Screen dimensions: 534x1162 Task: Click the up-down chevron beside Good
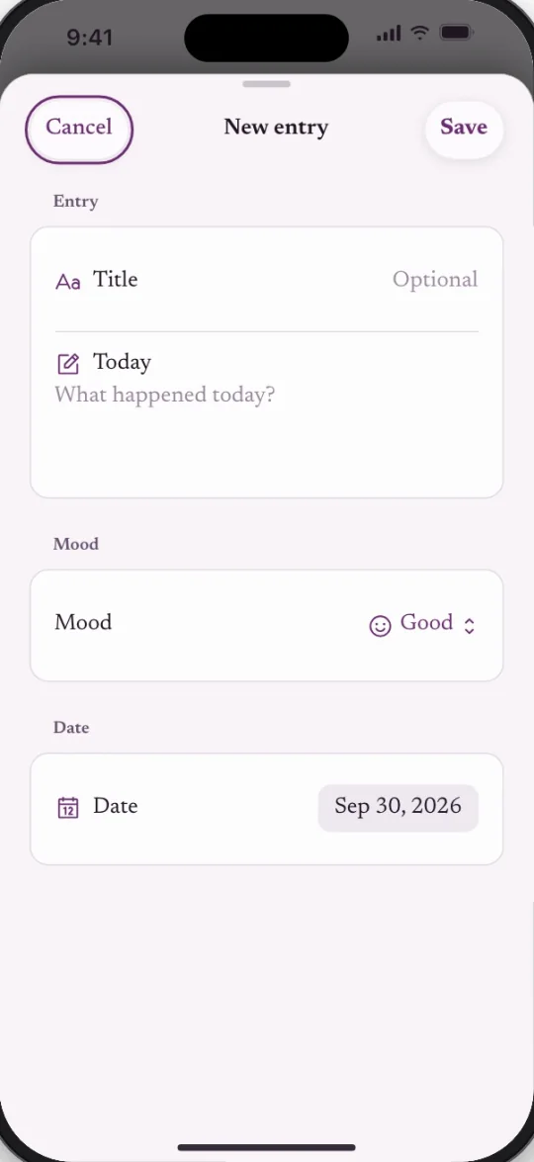[469, 626]
